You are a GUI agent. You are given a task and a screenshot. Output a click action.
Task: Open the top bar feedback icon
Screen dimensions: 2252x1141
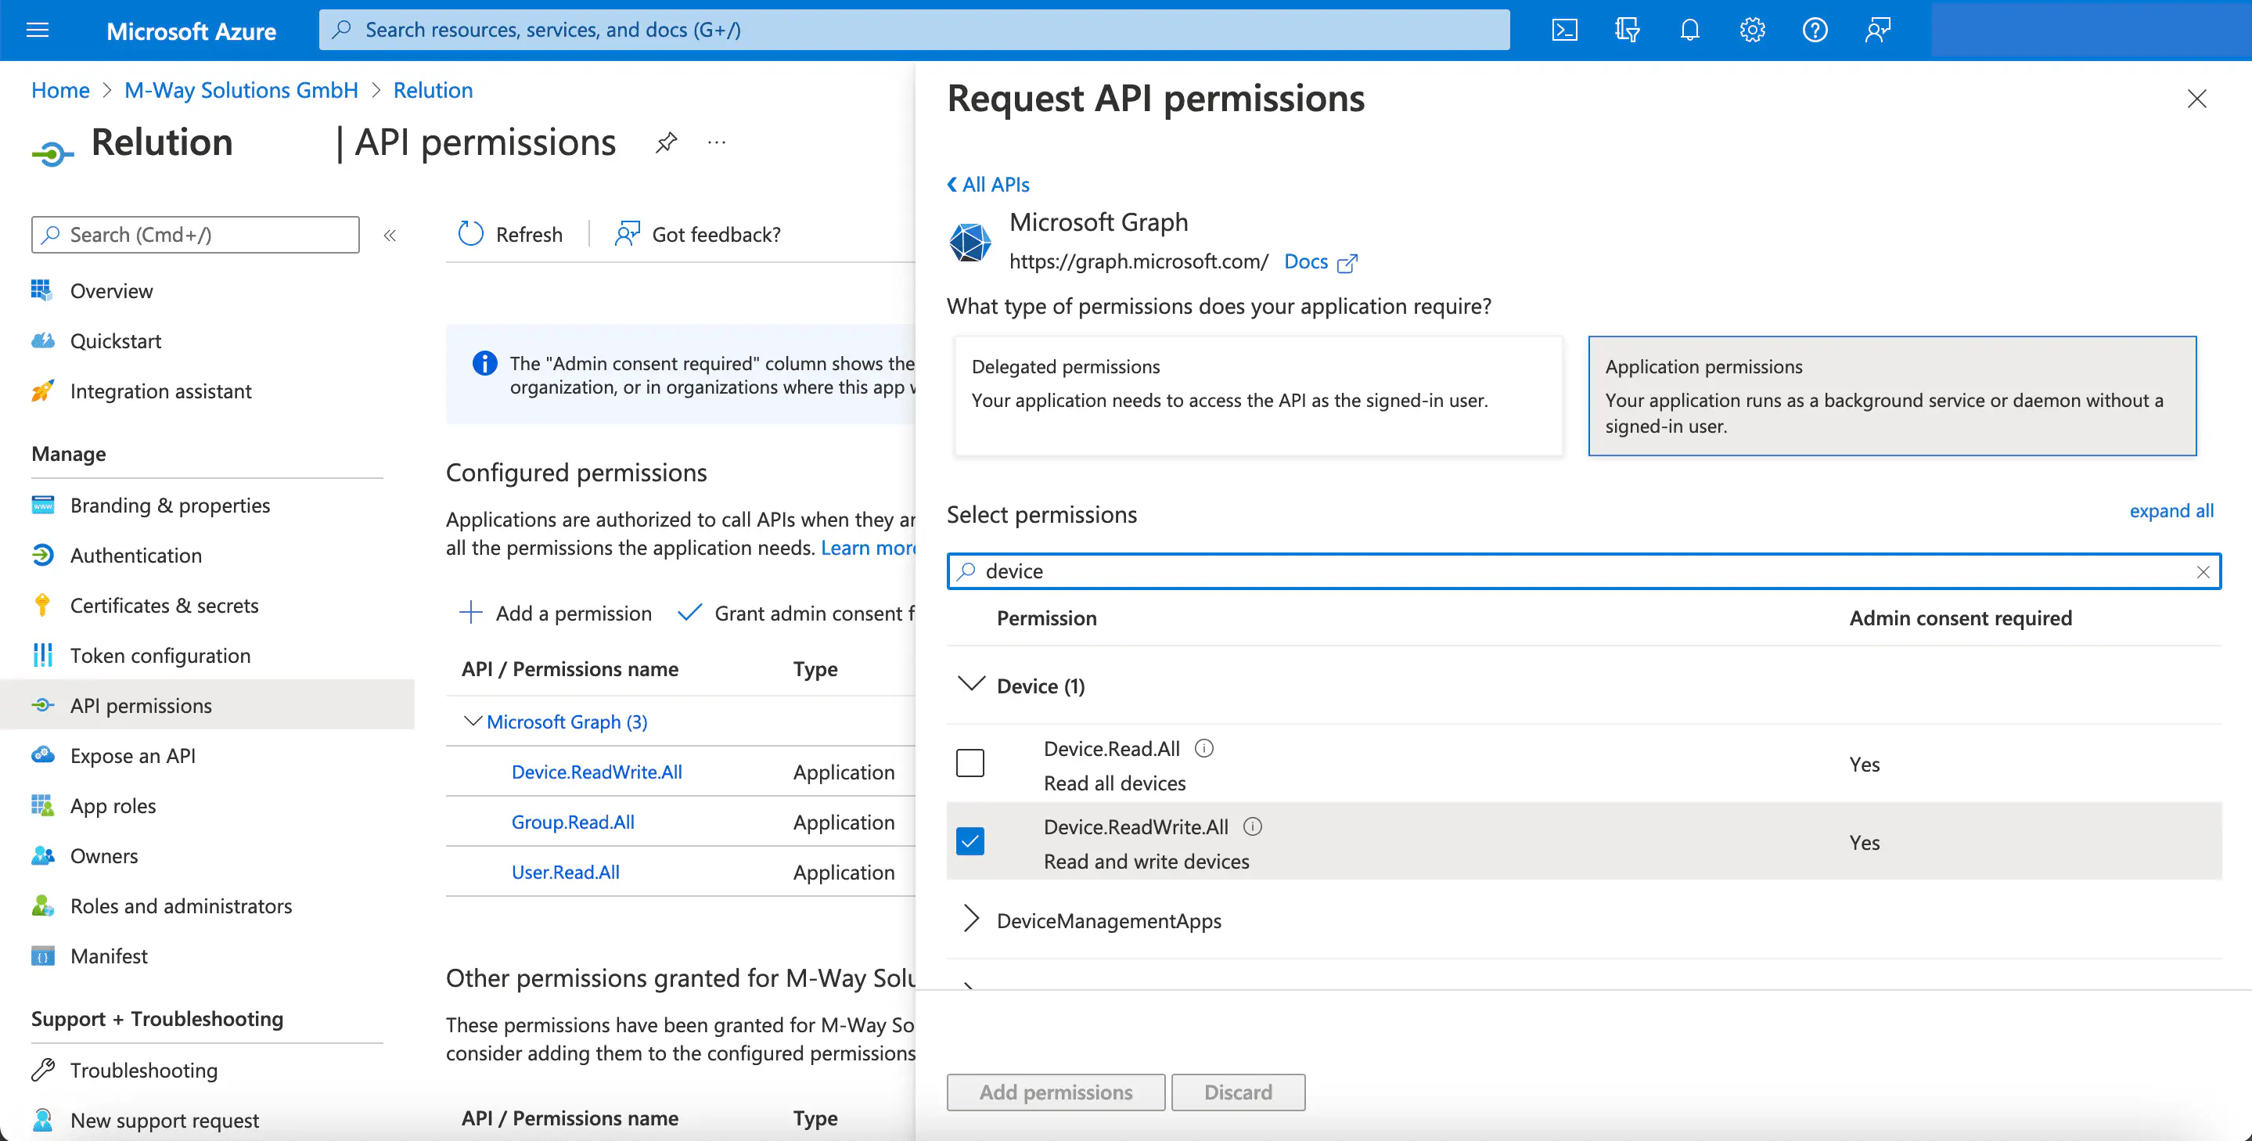(1878, 31)
